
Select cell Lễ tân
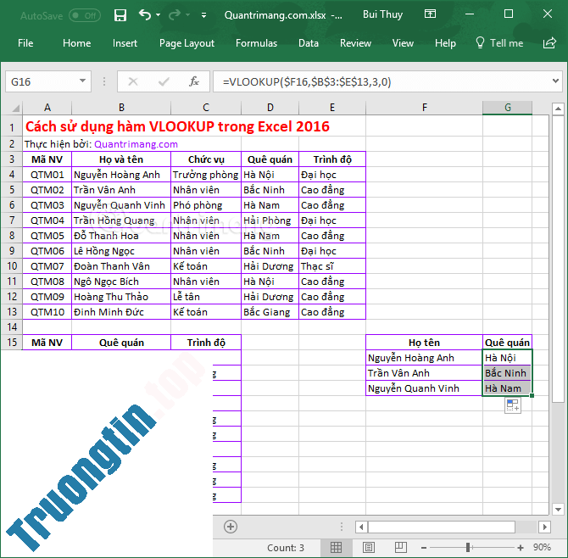pyautogui.click(x=206, y=297)
